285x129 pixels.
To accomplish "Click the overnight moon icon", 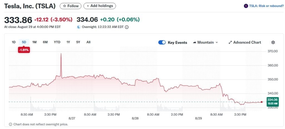I will pos(78,27).
